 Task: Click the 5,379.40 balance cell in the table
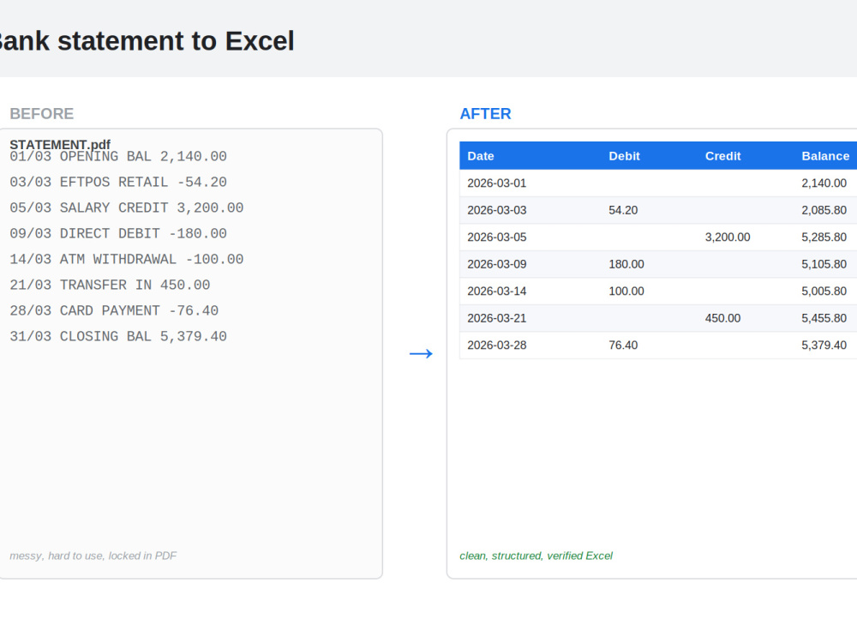coord(825,345)
